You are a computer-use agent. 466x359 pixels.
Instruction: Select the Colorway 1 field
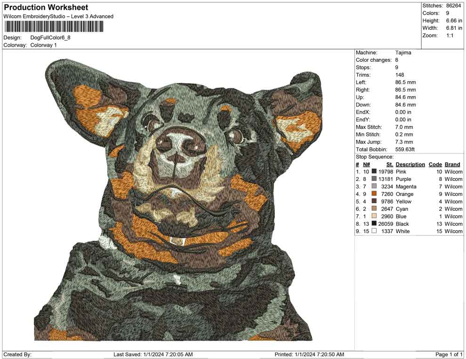(x=42, y=45)
